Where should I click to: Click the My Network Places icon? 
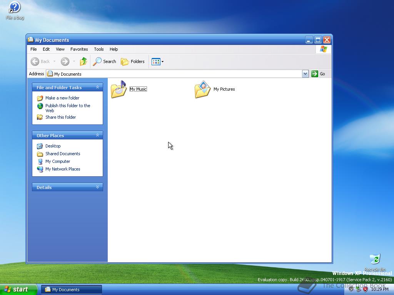point(40,169)
